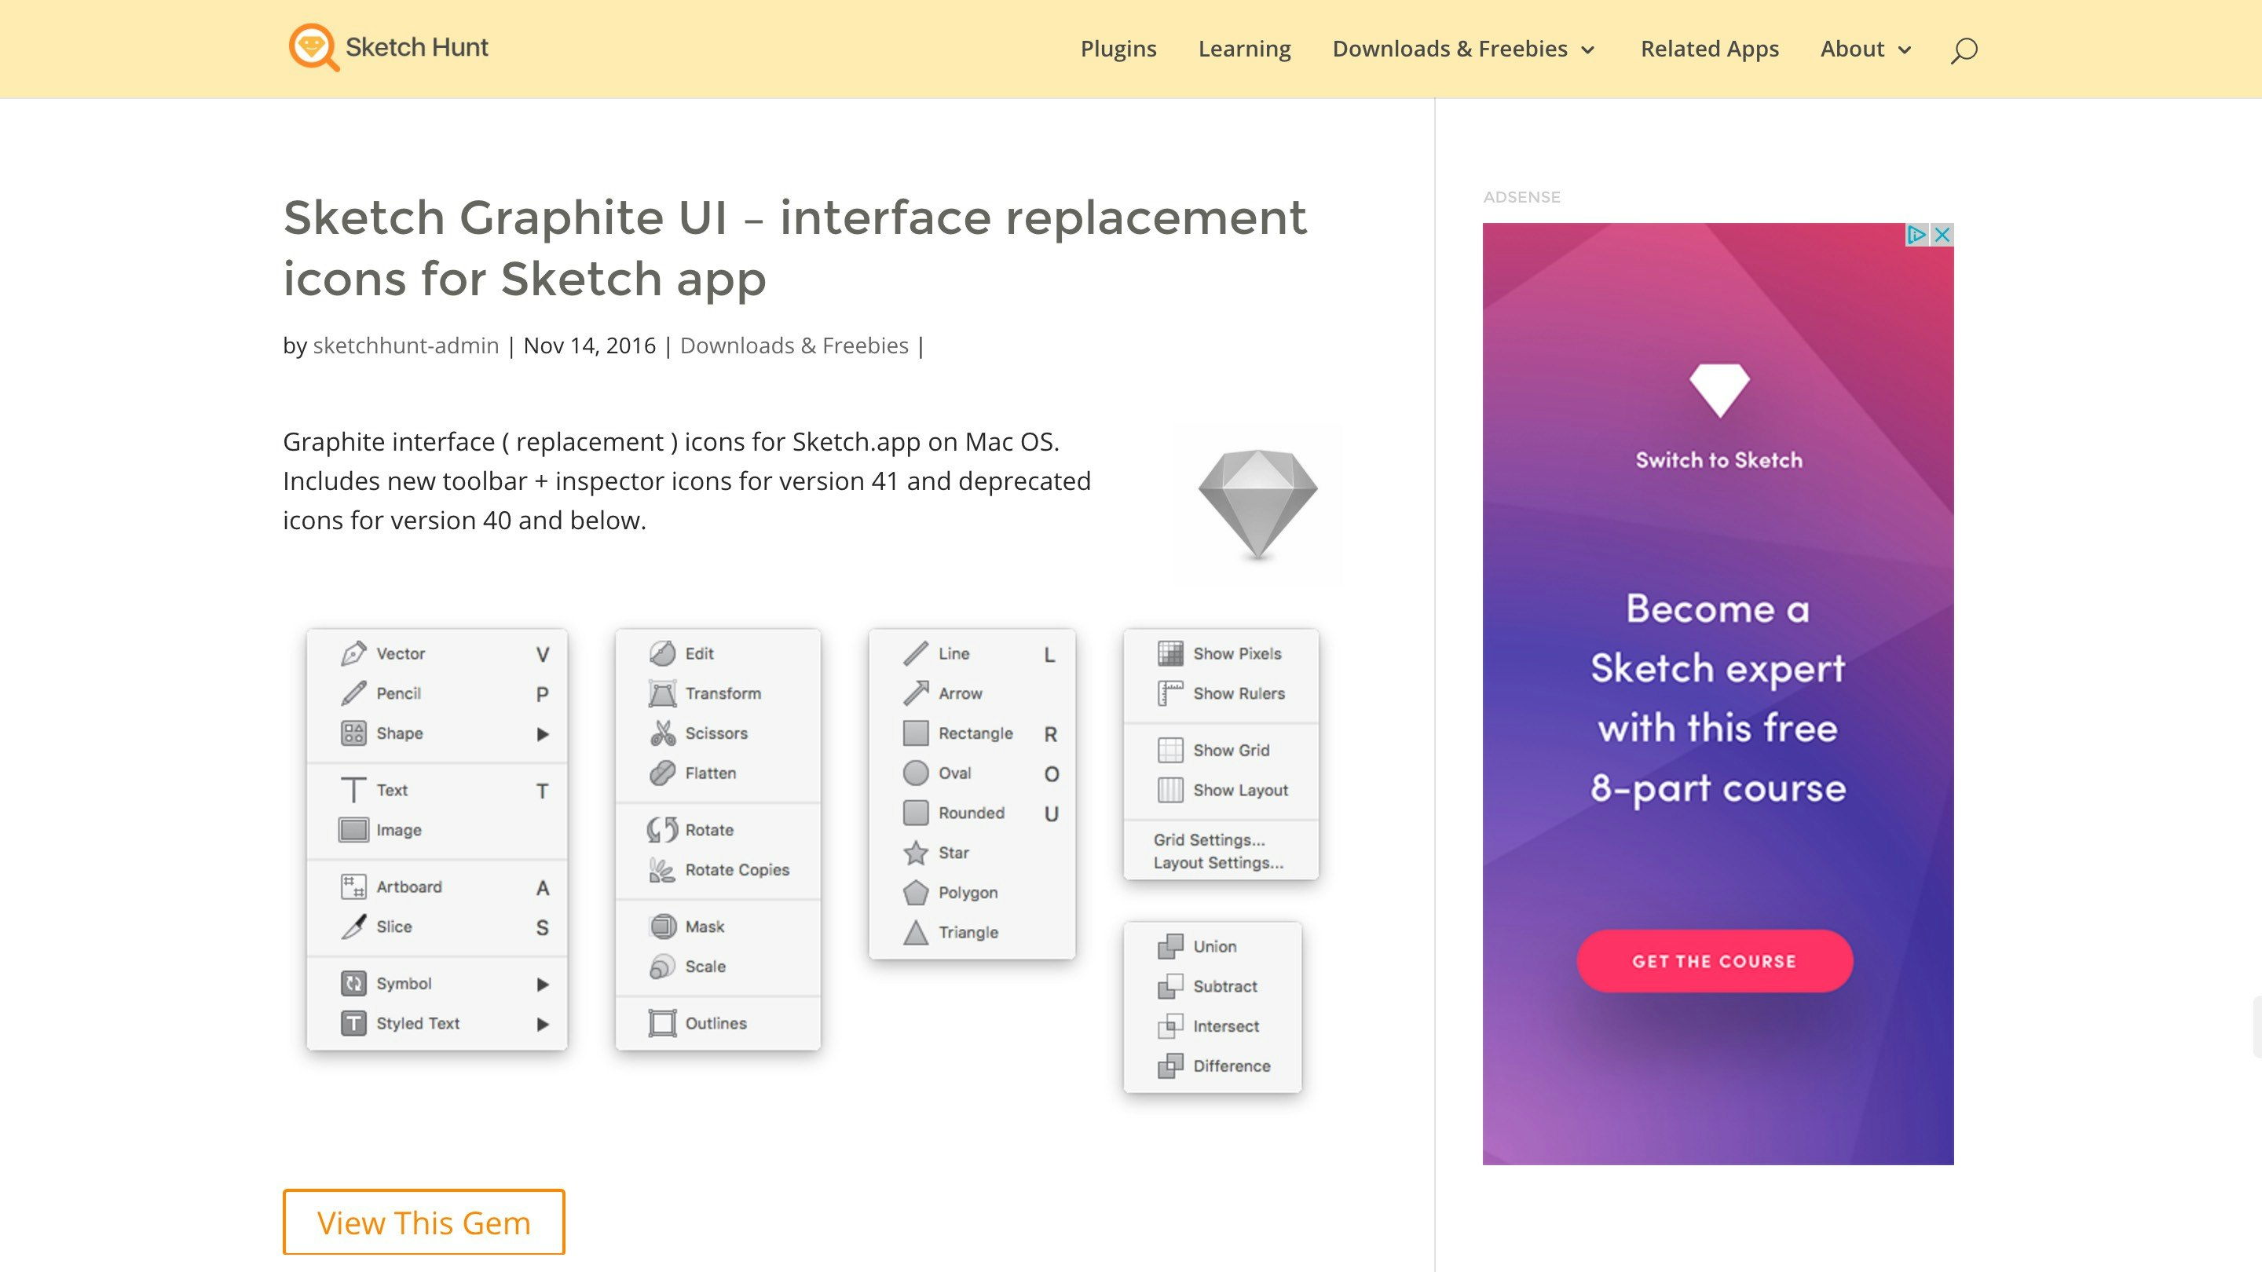Close the ad with X icon

(1942, 235)
